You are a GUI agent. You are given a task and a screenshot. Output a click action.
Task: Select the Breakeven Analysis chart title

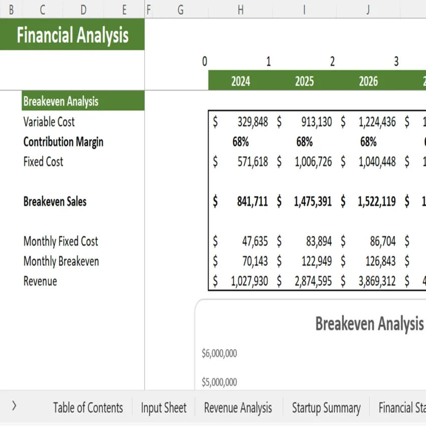369,324
